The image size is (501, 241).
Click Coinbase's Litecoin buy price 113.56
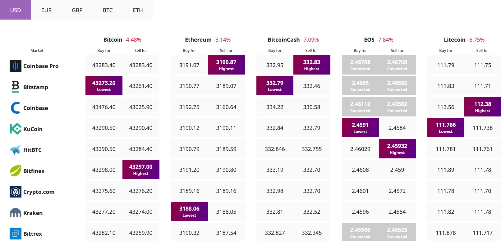tap(446, 107)
